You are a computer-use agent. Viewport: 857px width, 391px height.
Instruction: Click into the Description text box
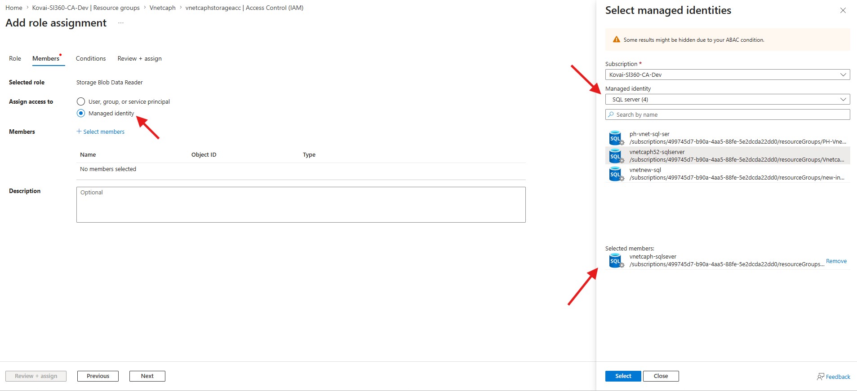point(301,205)
